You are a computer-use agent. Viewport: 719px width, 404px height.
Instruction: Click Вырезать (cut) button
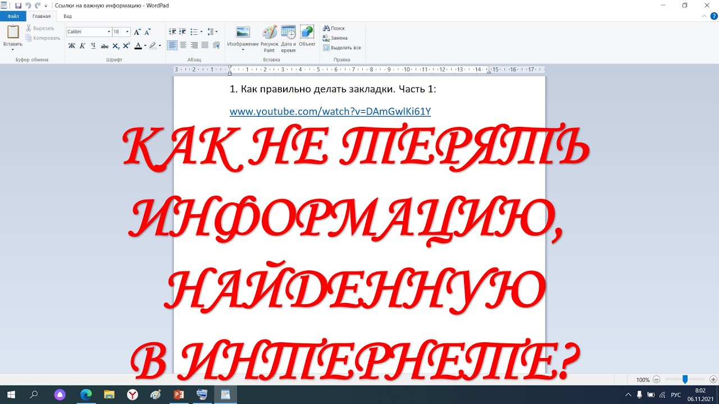pyautogui.click(x=40, y=28)
